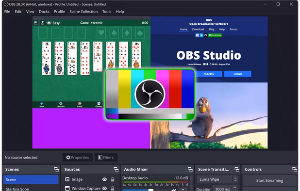Click the clubs foundation slot

click(114, 33)
